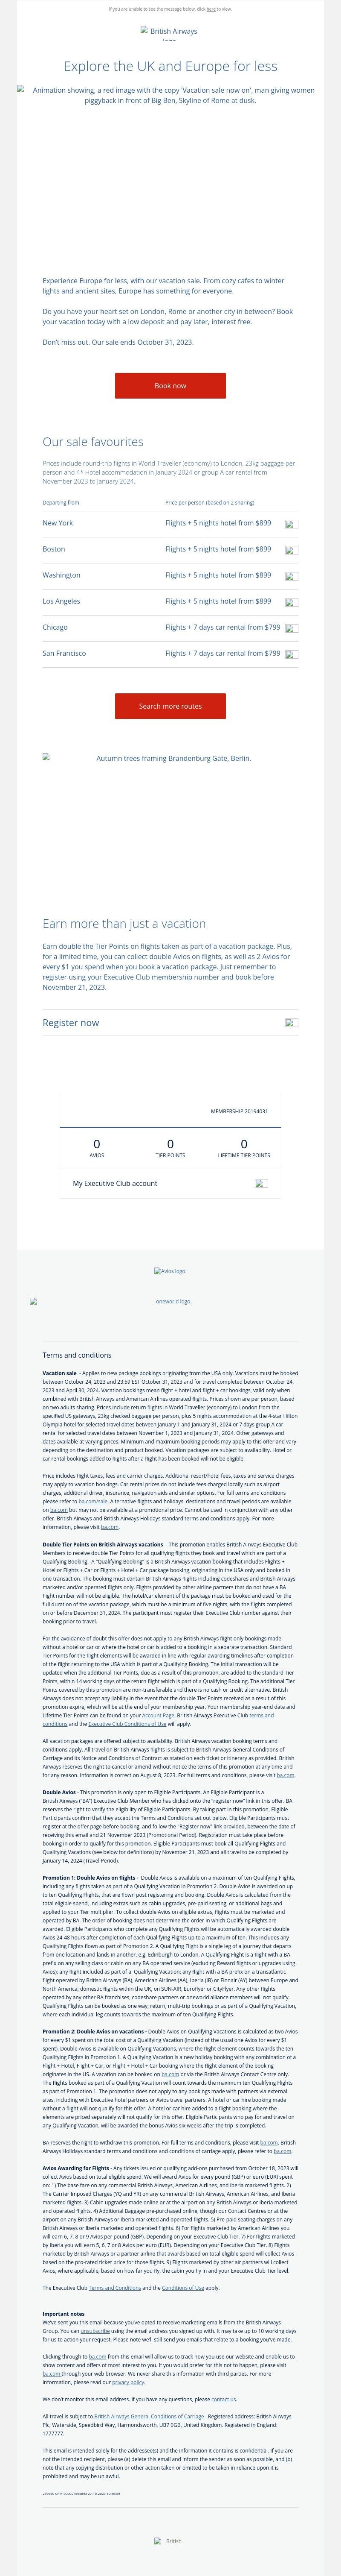This screenshot has height=2576, width=341.
Task: Open the Register now link
Action: pyautogui.click(x=71, y=1023)
